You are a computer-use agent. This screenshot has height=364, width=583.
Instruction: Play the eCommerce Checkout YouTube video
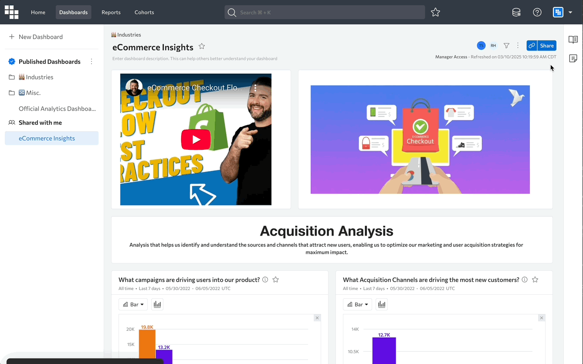click(196, 139)
